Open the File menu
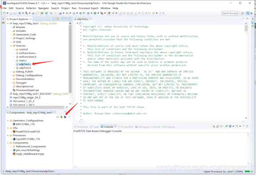This screenshot has width=256, height=175. [x=4, y=8]
